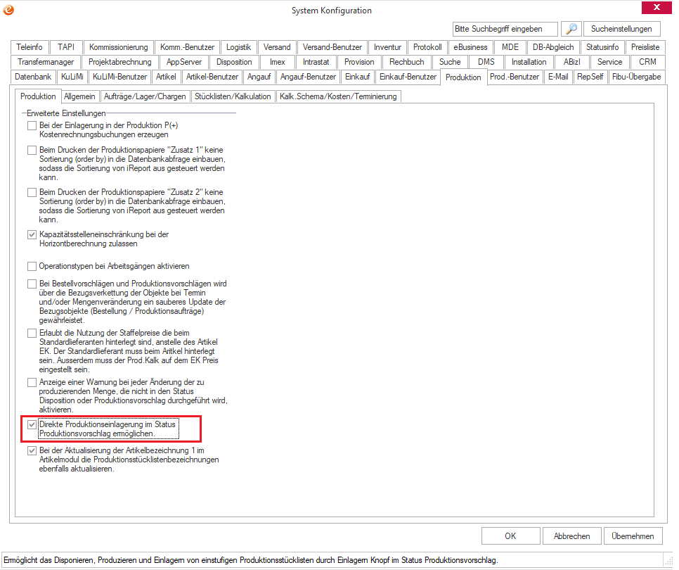Go to the E-Mail tab

pos(558,77)
